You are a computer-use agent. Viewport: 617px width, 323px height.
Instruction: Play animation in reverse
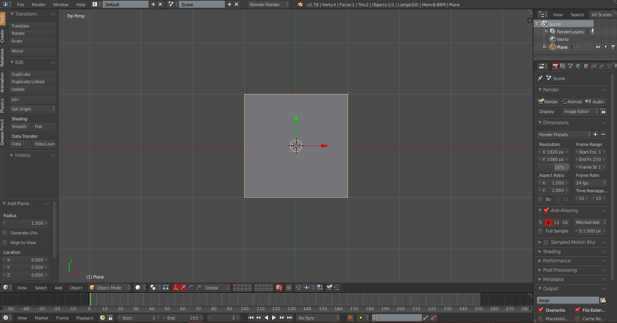266,318
